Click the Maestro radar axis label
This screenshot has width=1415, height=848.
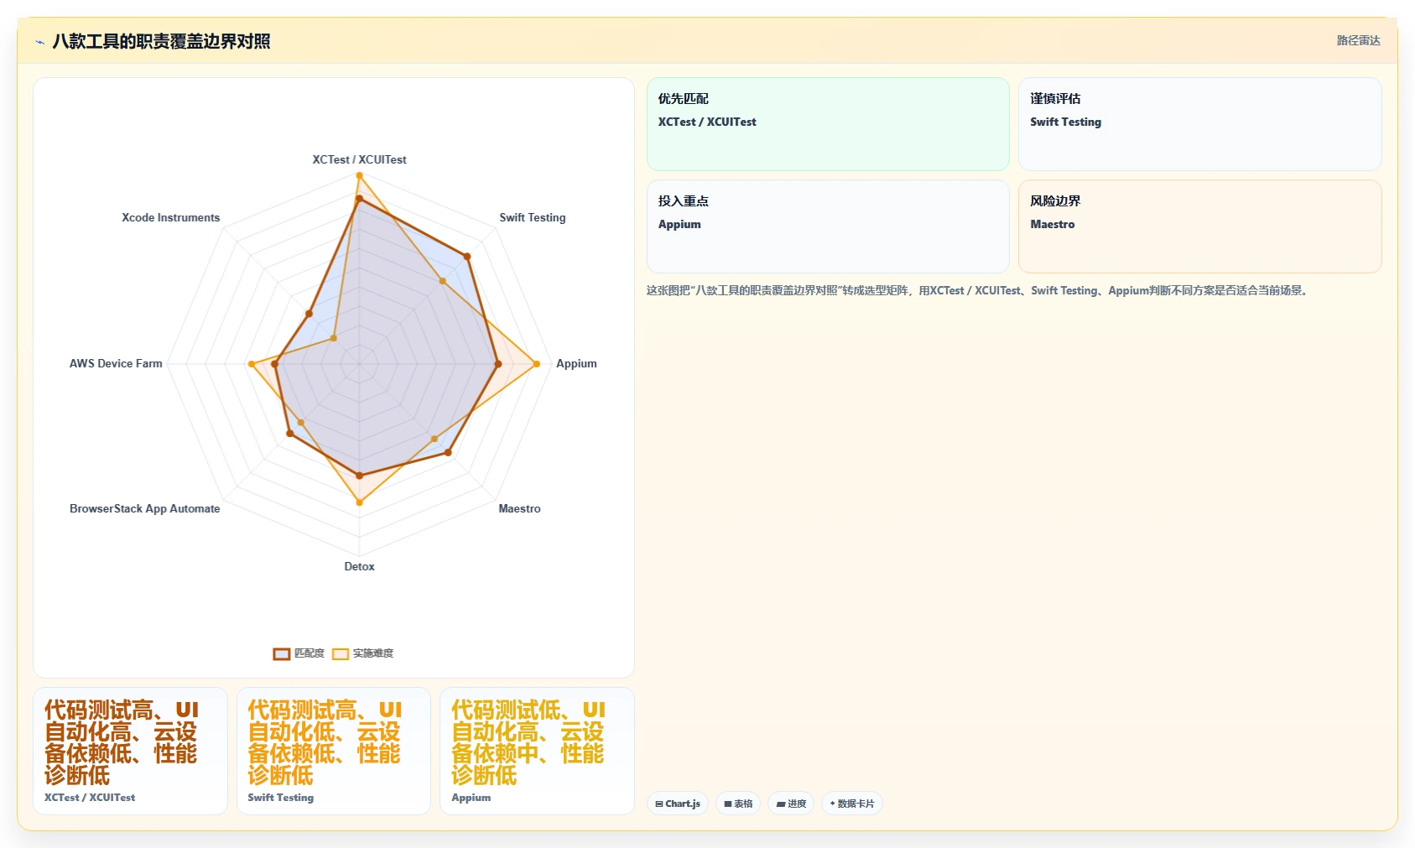519,508
